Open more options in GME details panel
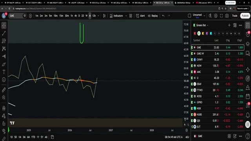Image resolution: width=251 pixels, height=141 pixels. coord(240,136)
